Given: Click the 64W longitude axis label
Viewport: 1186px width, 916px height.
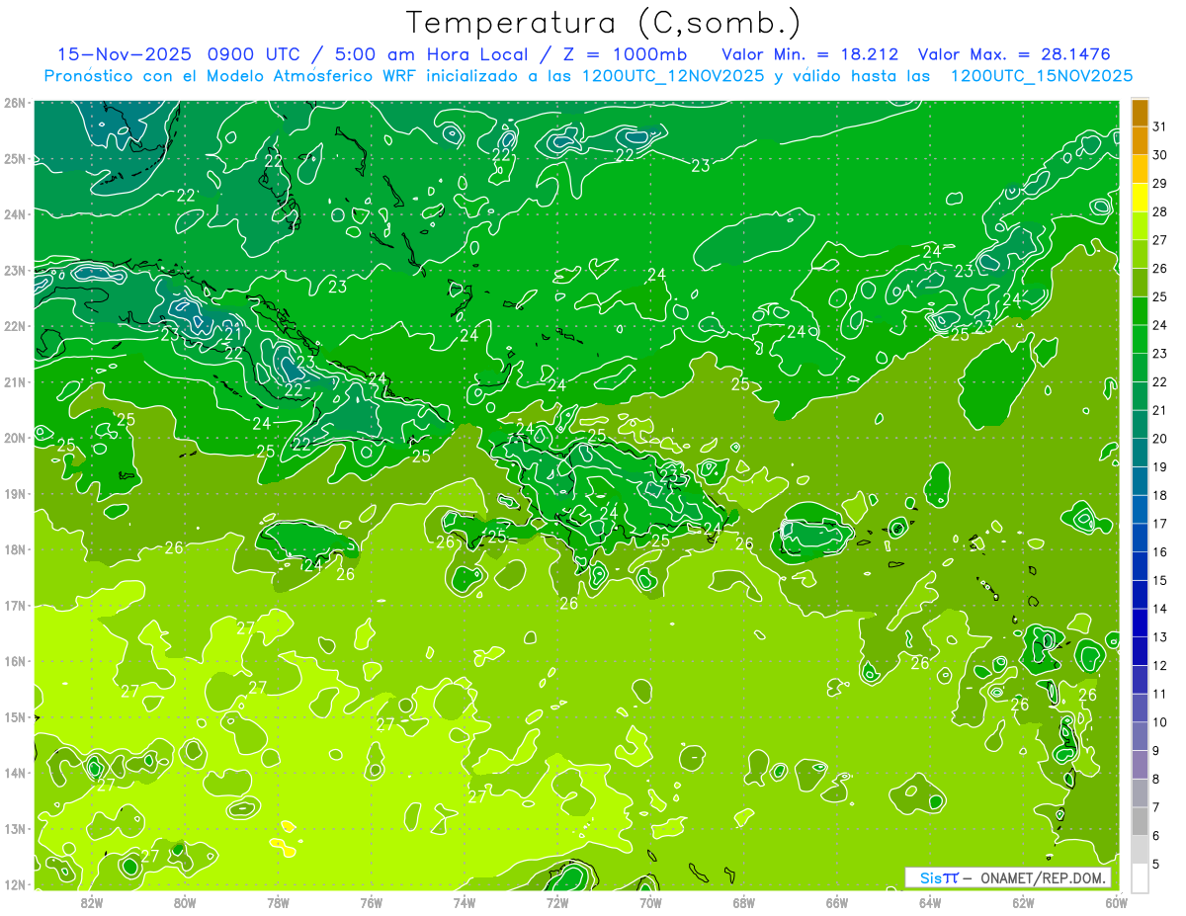Looking at the screenshot, I should 929,901.
